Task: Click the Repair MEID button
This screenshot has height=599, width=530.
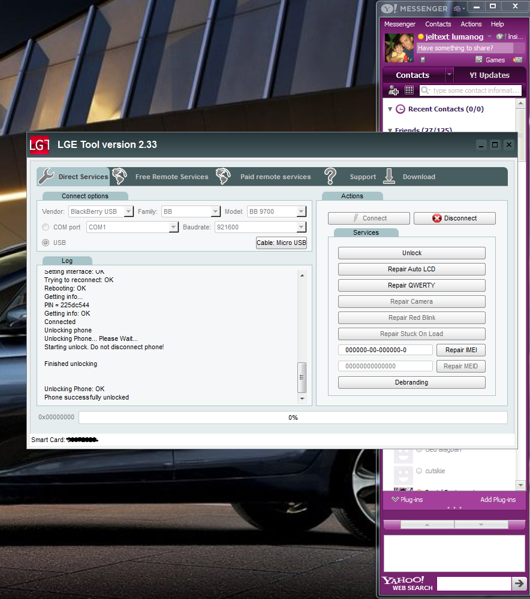Action: 461,366
